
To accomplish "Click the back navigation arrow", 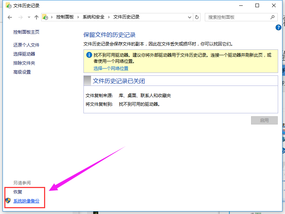I will pyautogui.click(x=10, y=17).
